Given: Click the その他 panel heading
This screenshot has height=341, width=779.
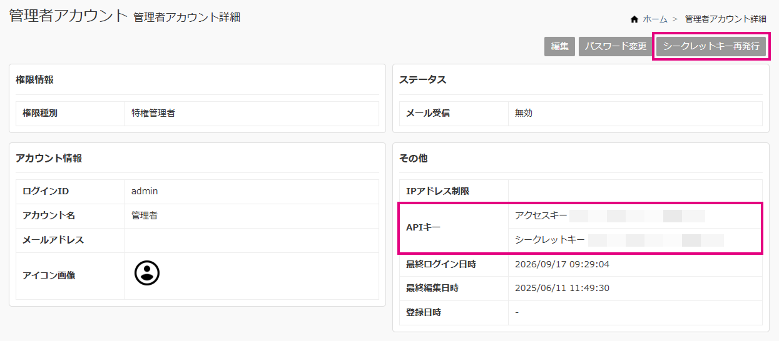Looking at the screenshot, I should pos(414,159).
